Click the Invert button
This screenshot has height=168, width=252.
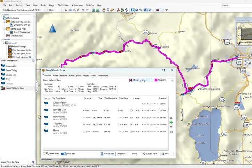click(135, 154)
